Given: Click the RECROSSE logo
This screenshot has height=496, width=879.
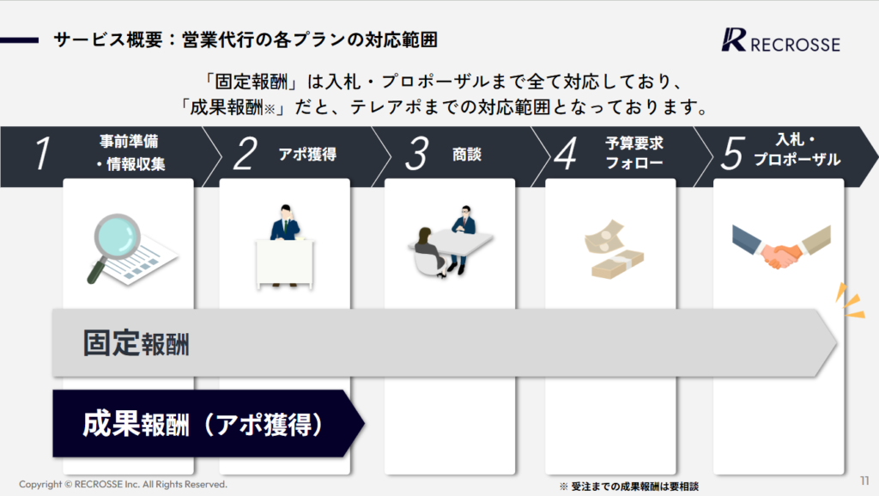Looking at the screenshot, I should pyautogui.click(x=780, y=40).
